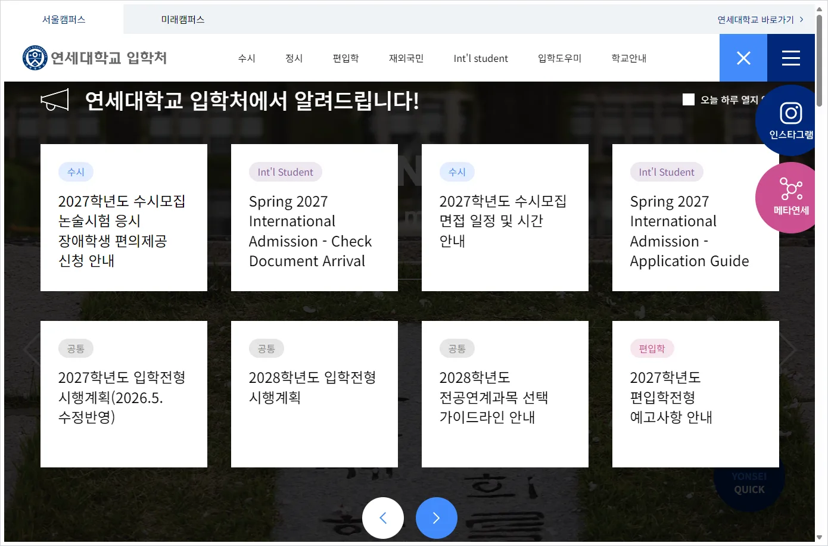Close the popup with the X icon

[743, 58]
